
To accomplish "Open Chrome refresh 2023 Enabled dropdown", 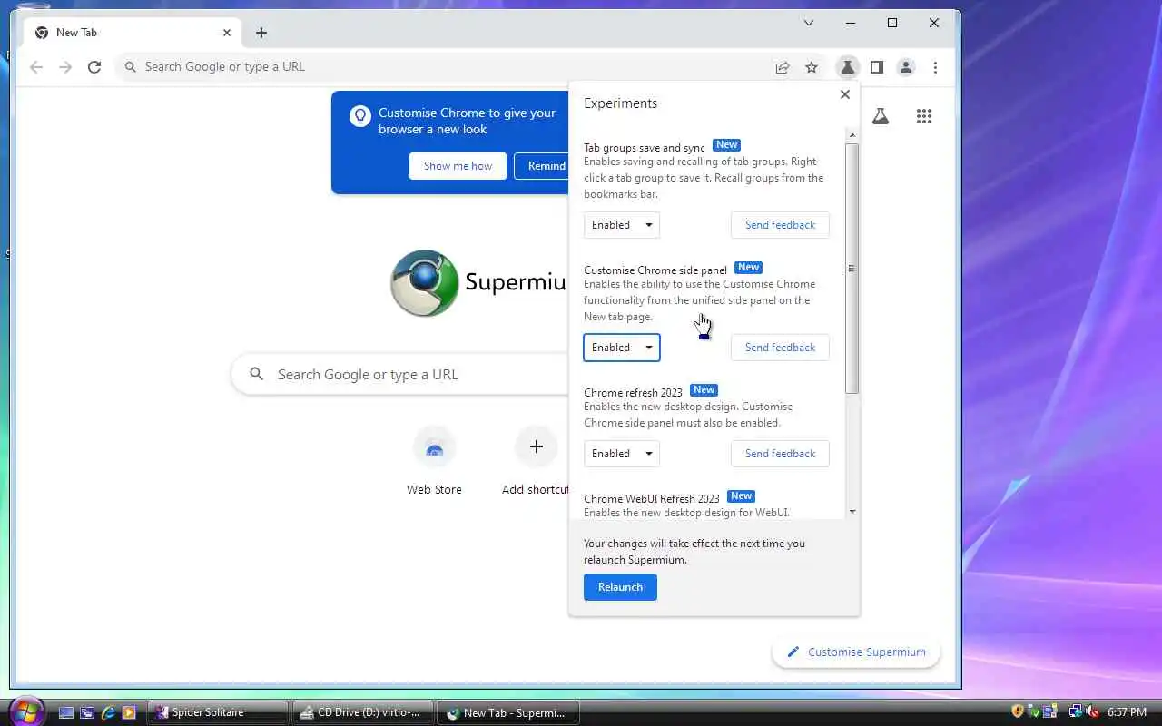I will point(622,454).
